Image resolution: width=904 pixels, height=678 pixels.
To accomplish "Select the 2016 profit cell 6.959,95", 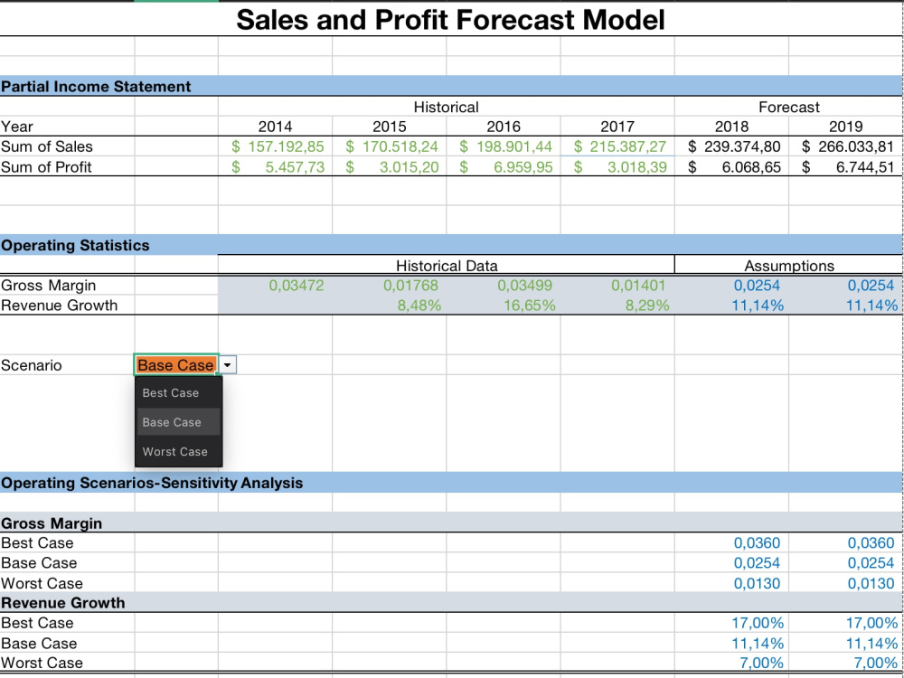I will (504, 166).
